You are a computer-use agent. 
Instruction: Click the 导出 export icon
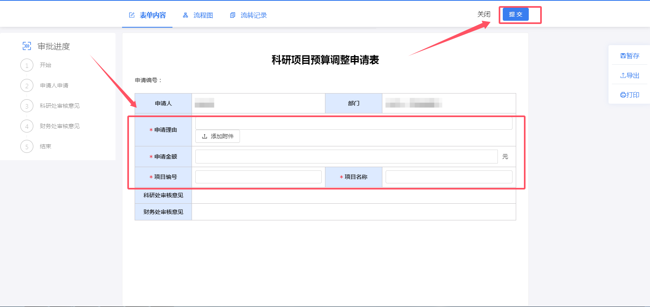[x=623, y=75]
